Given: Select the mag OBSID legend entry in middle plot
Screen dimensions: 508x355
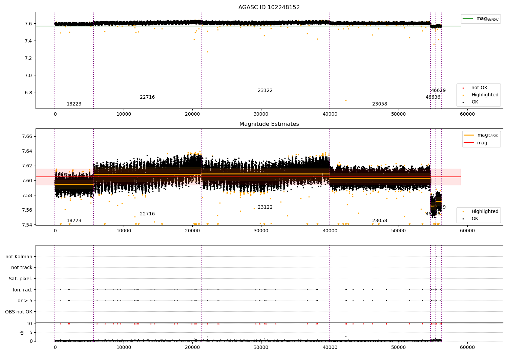Looking at the screenshot, I should click(481, 135).
